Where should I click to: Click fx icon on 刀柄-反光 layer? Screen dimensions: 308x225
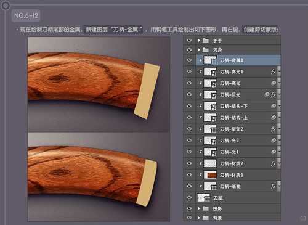click(274, 95)
